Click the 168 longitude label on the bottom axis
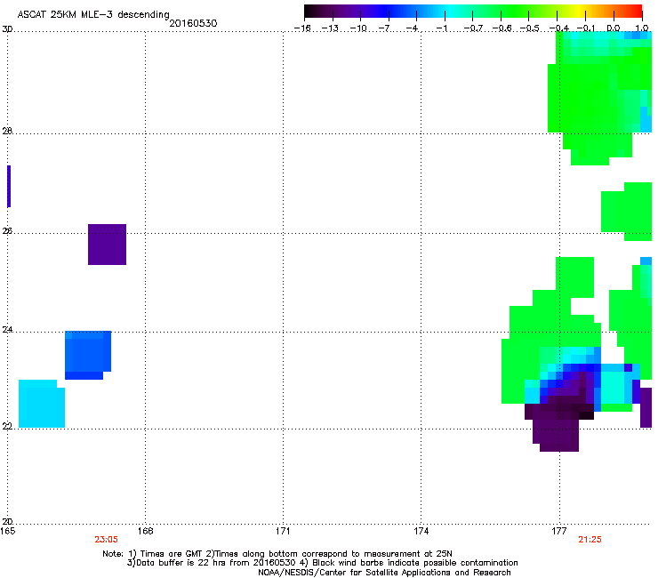The image size is (658, 578). (145, 532)
